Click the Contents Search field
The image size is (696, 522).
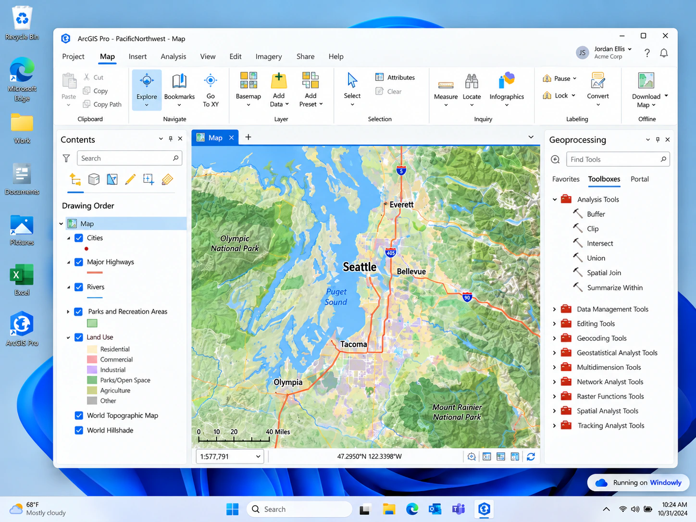pyautogui.click(x=129, y=158)
